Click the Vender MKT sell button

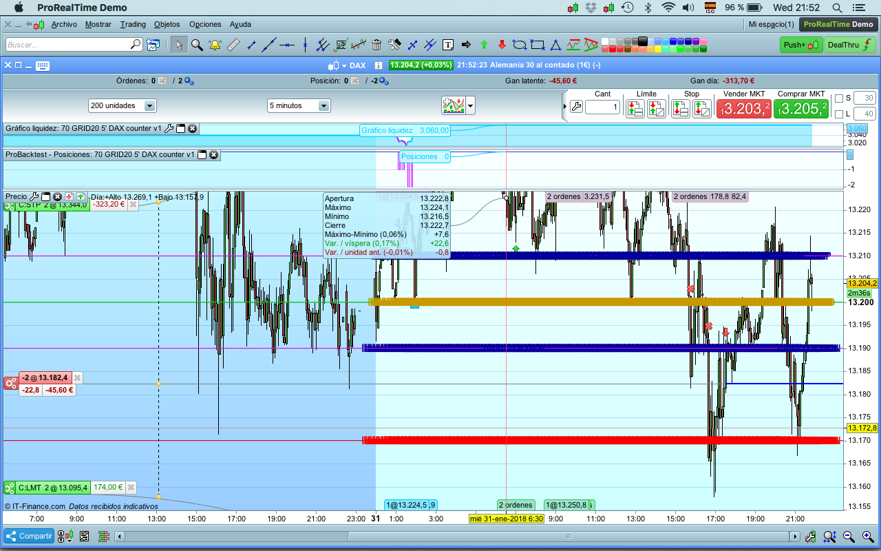coord(743,108)
